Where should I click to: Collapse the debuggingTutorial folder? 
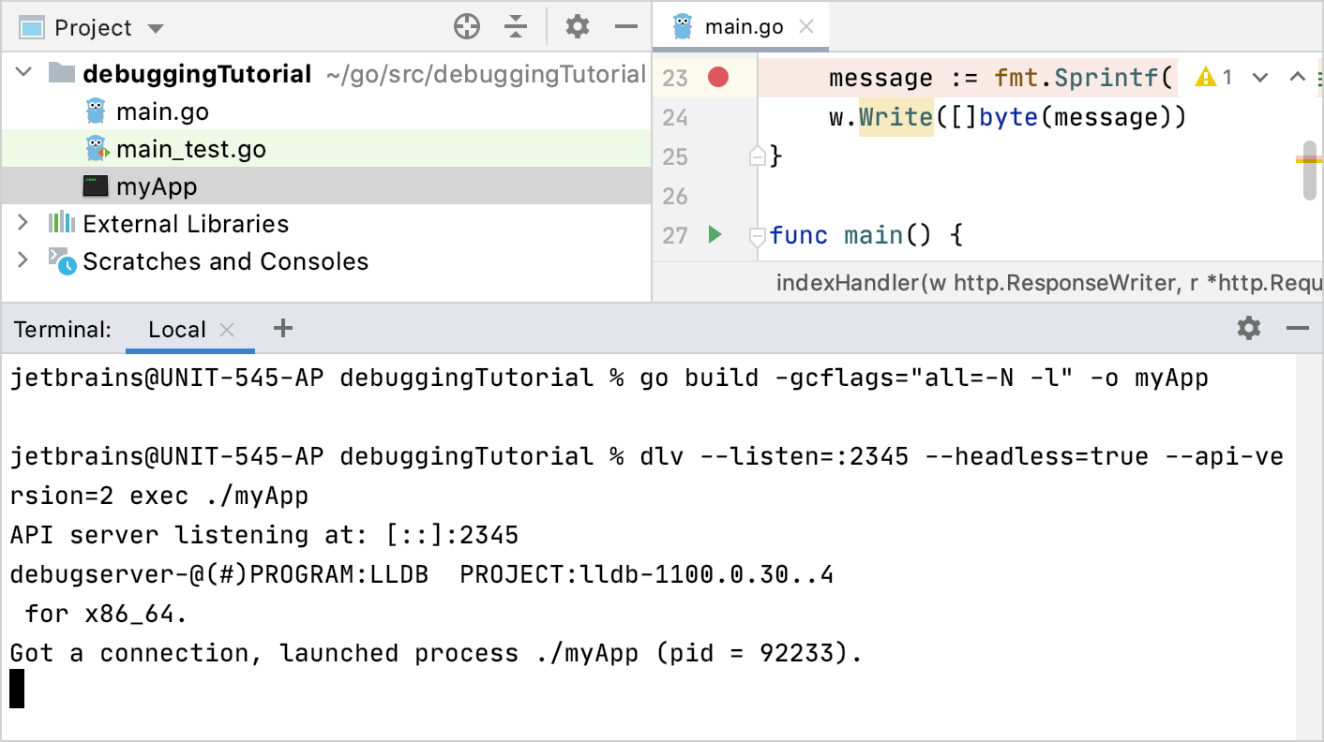click(x=24, y=73)
